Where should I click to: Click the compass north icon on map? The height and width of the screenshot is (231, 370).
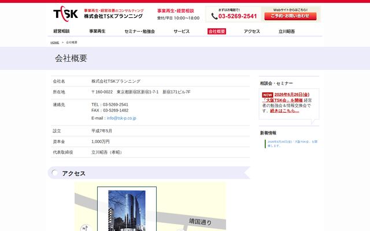click(85, 228)
